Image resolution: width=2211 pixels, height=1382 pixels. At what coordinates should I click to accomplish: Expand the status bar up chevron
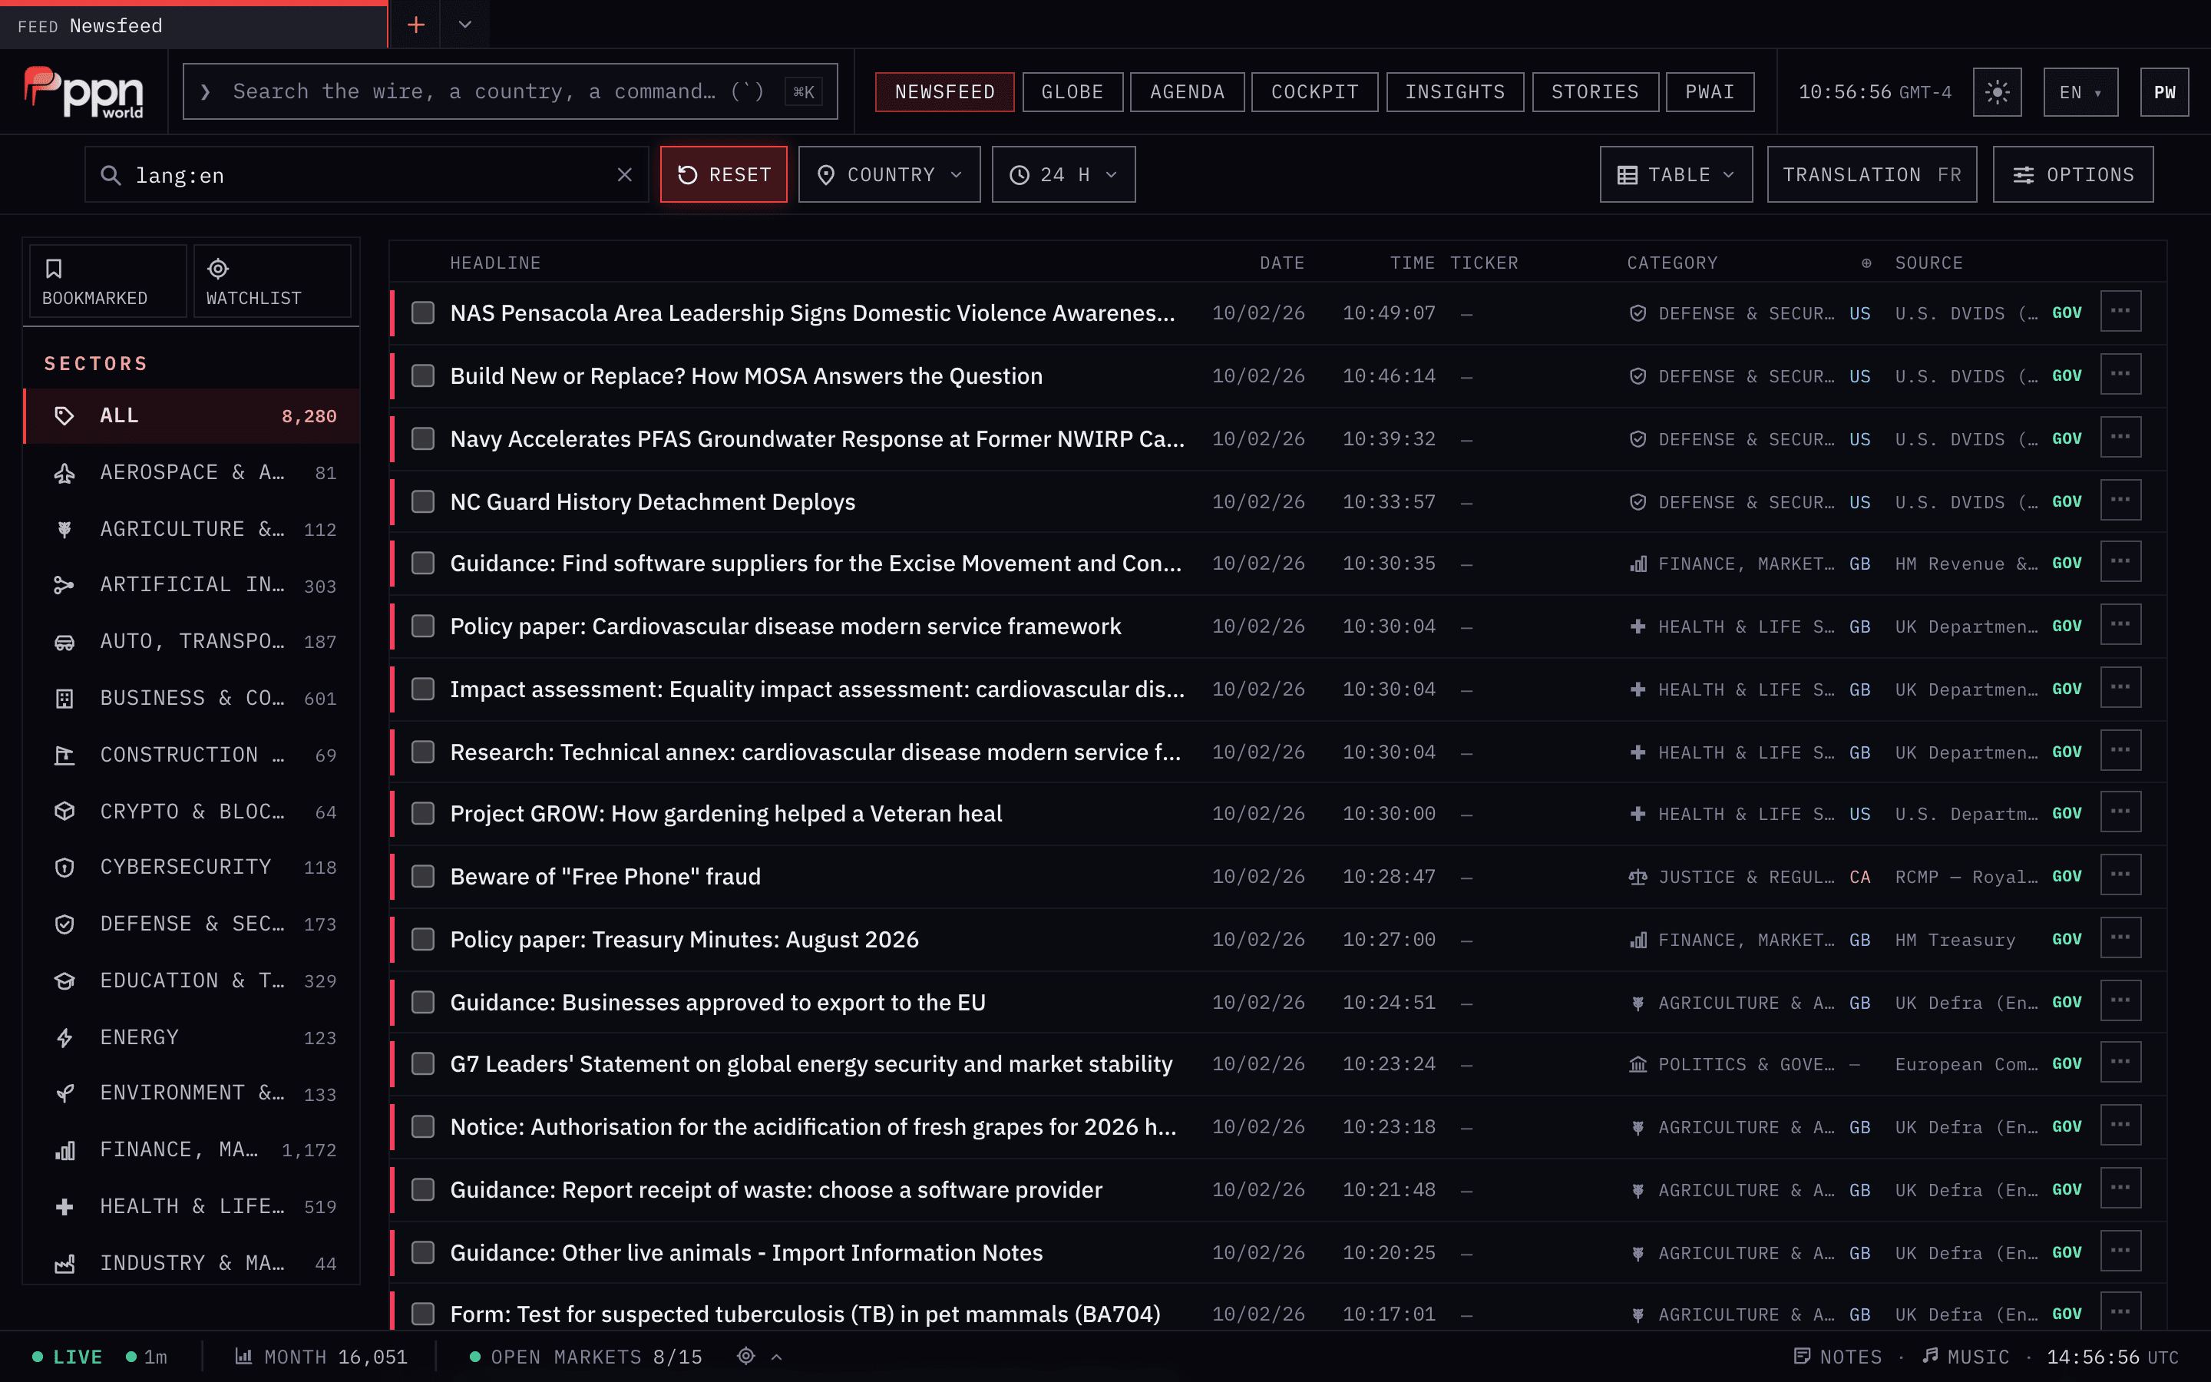tap(777, 1357)
